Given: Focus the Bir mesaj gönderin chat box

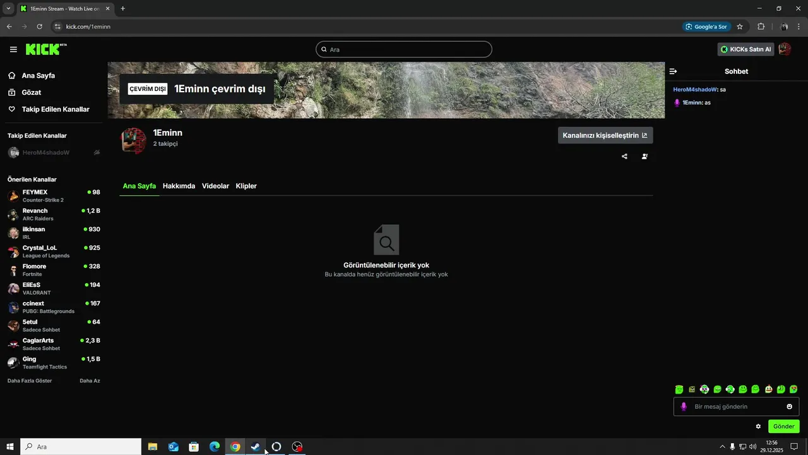Looking at the screenshot, I should click(736, 406).
